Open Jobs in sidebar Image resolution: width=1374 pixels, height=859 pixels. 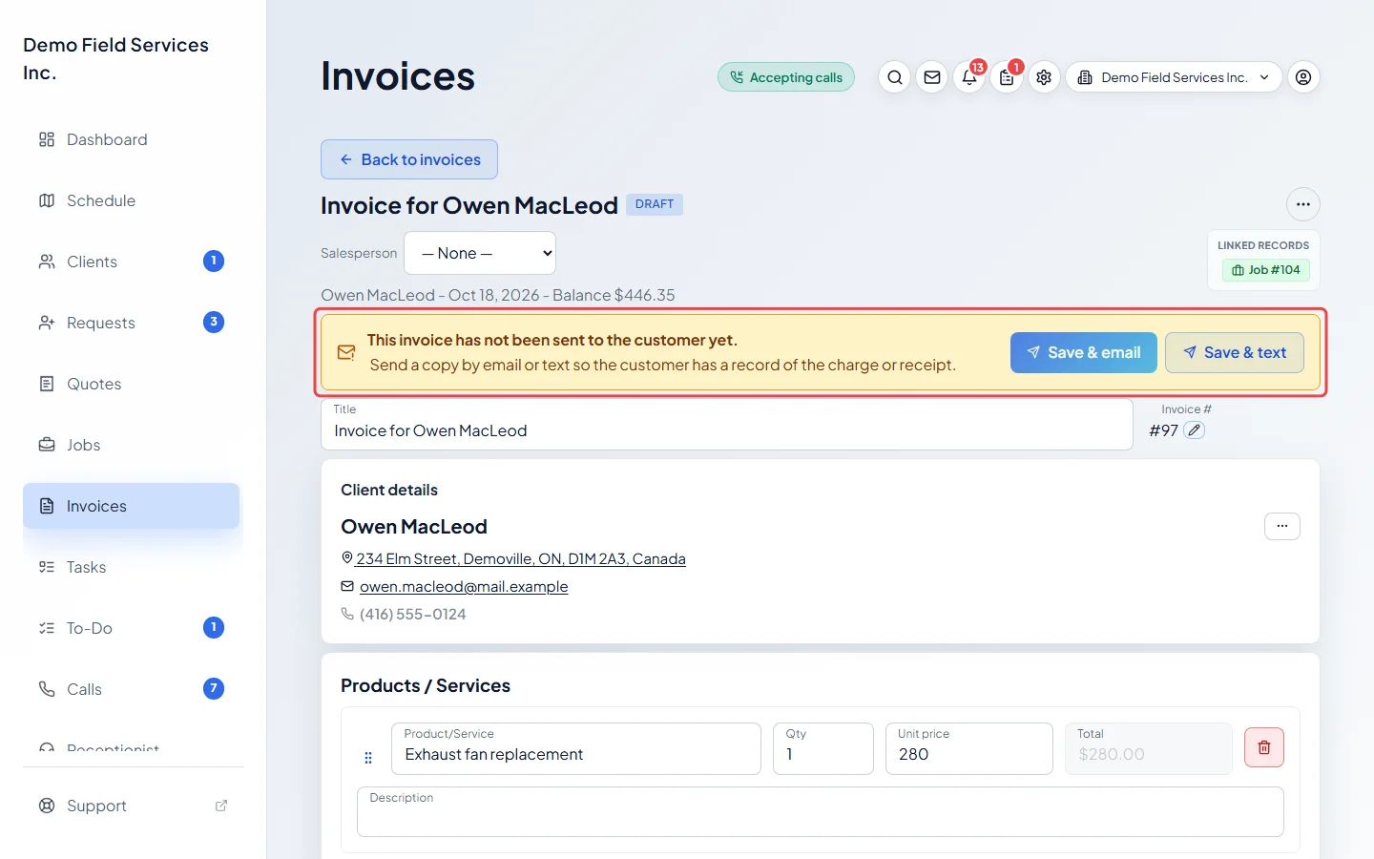click(x=131, y=445)
